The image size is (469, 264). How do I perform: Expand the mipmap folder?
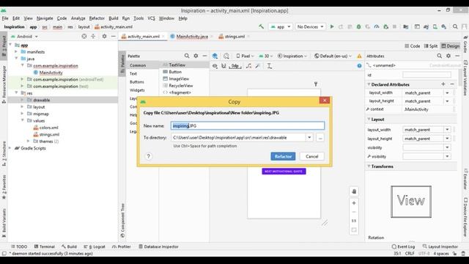click(23, 114)
